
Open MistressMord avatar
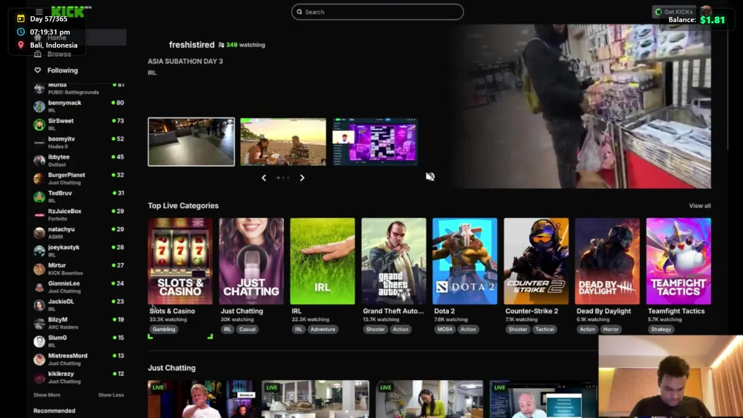tap(39, 359)
